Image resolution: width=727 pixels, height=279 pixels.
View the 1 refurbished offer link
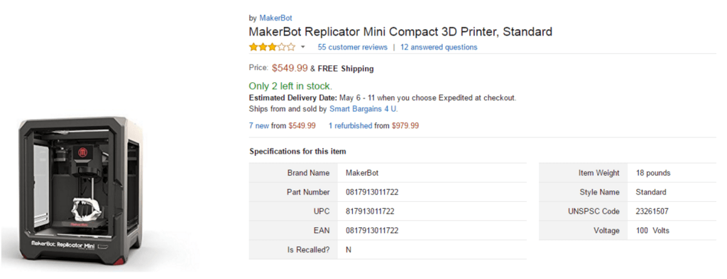(350, 126)
